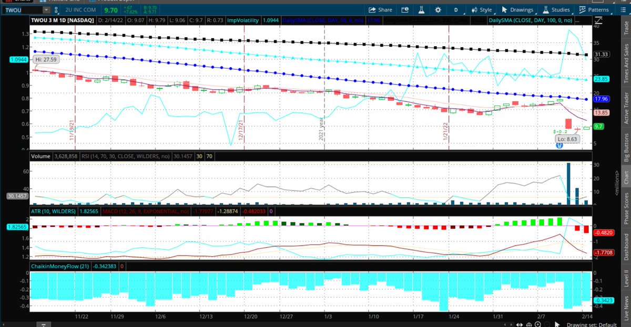
Task: Activate the crosshair cursor tool
Action: 529,324
